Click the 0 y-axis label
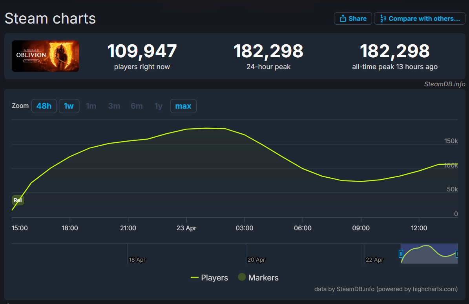 pyautogui.click(x=456, y=214)
